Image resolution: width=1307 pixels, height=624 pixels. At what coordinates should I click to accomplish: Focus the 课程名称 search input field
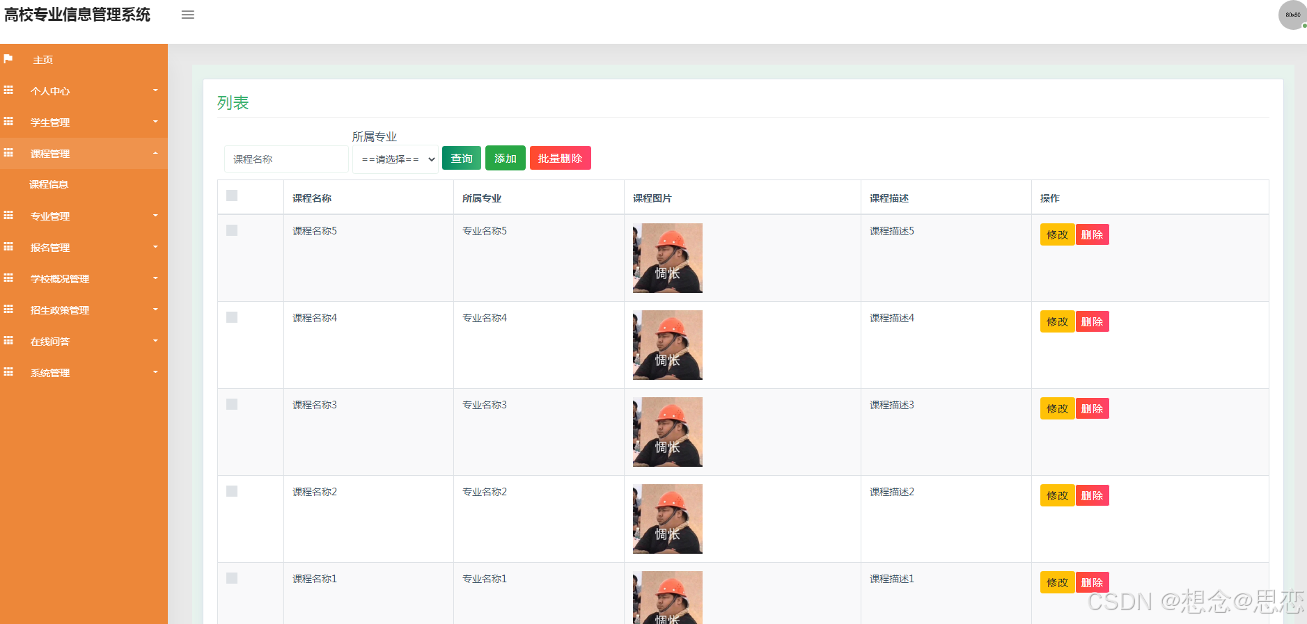click(x=286, y=159)
